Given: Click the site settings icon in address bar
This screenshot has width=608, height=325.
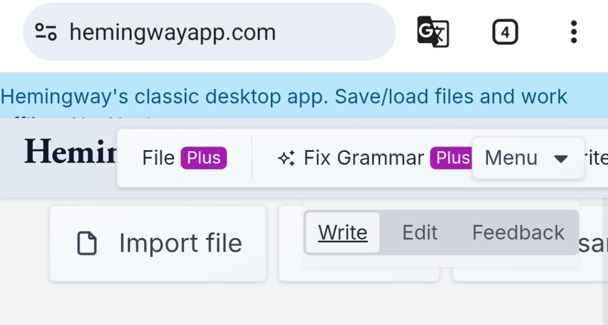Looking at the screenshot, I should coord(46,32).
